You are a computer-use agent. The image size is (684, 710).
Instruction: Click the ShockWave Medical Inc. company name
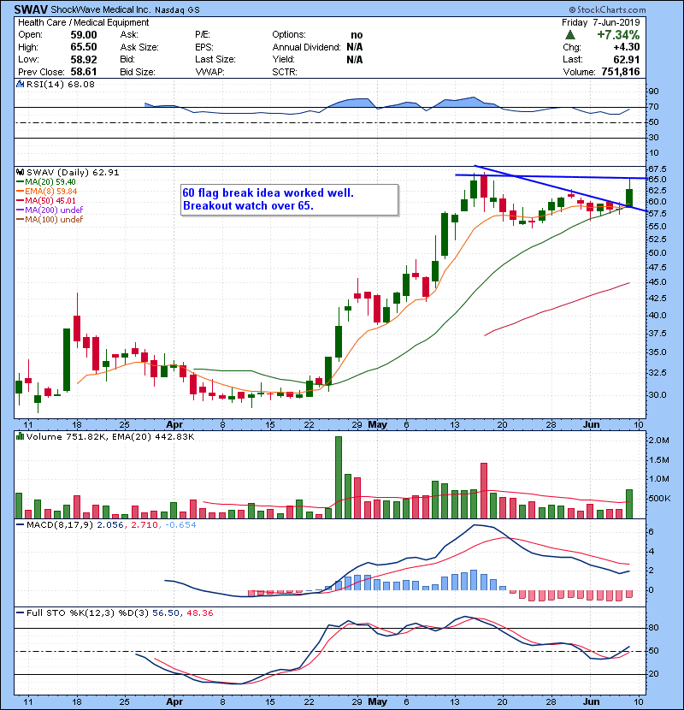pyautogui.click(x=101, y=9)
